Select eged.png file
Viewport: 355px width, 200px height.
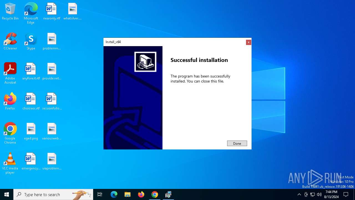(31, 132)
